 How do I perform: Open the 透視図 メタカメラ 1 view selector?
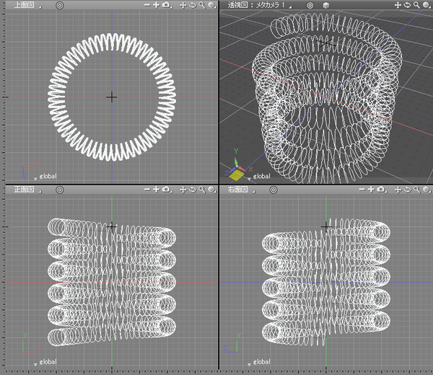[259, 5]
